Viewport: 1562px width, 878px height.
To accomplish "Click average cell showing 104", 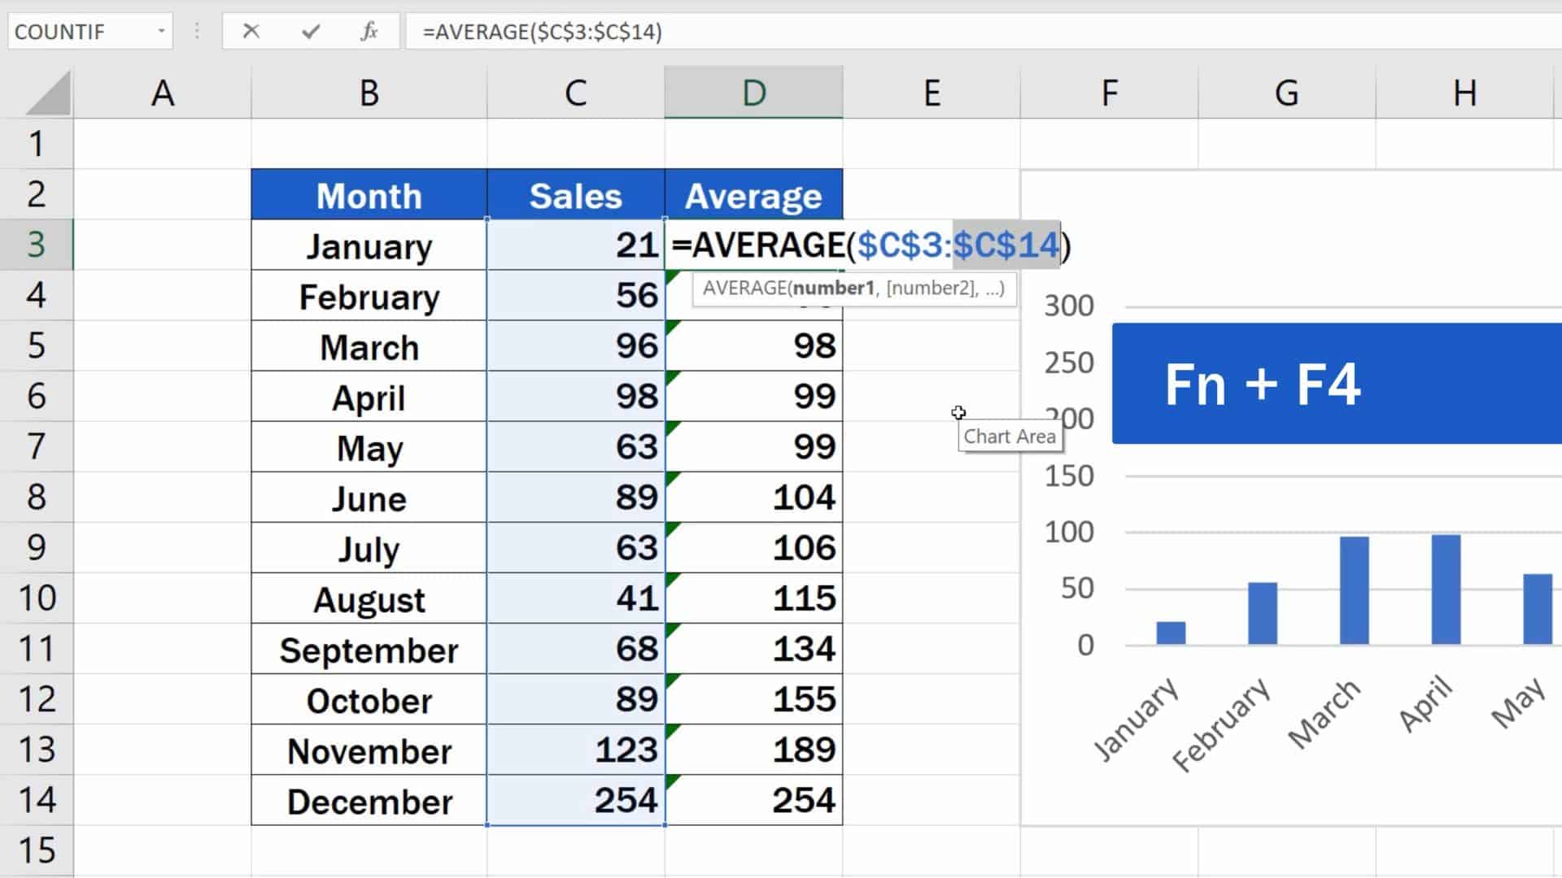I will click(754, 498).
